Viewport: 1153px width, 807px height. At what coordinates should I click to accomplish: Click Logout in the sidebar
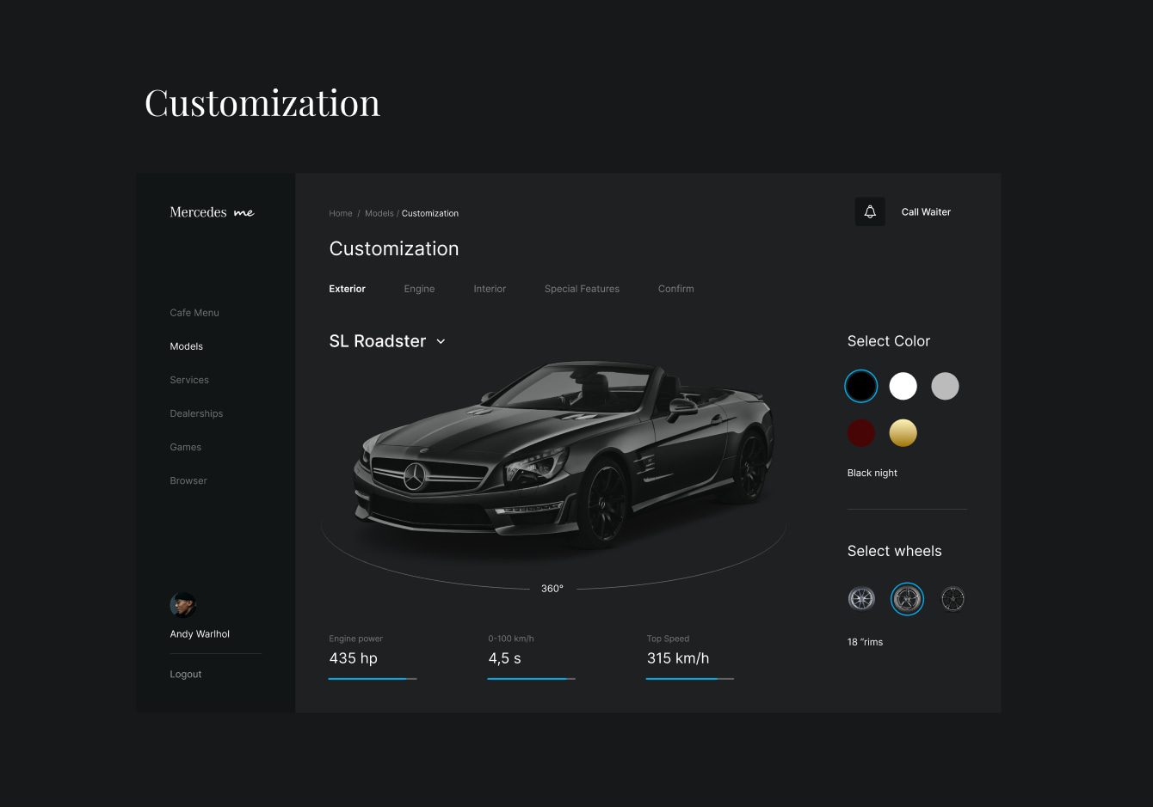point(186,675)
